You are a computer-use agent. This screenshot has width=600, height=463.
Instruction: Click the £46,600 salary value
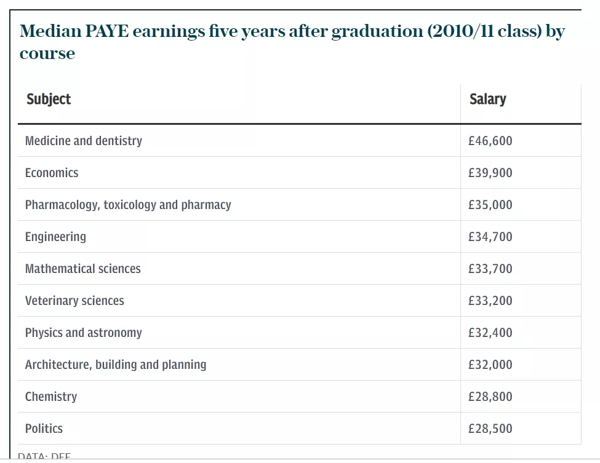click(x=490, y=141)
